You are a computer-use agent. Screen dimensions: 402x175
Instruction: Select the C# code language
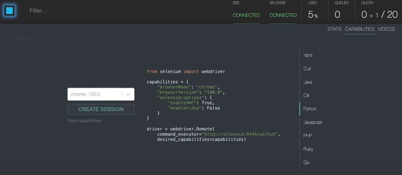click(x=306, y=95)
